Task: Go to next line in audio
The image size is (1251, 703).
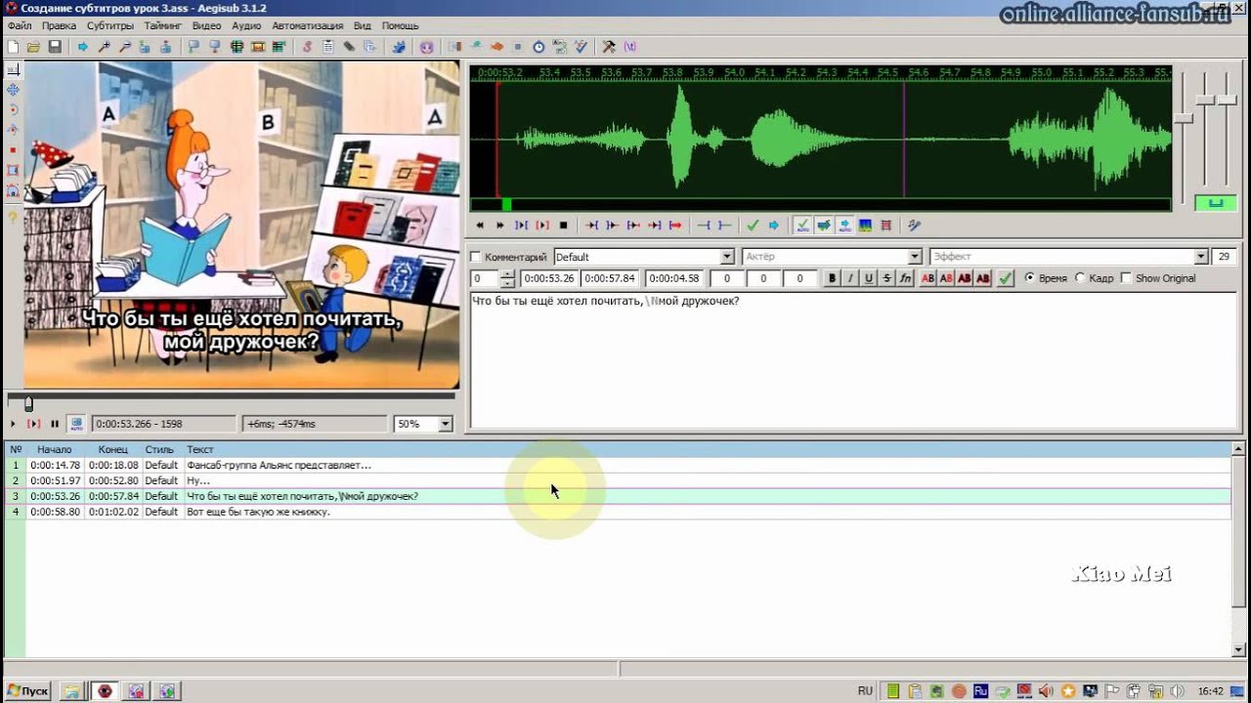Action: [x=499, y=225]
